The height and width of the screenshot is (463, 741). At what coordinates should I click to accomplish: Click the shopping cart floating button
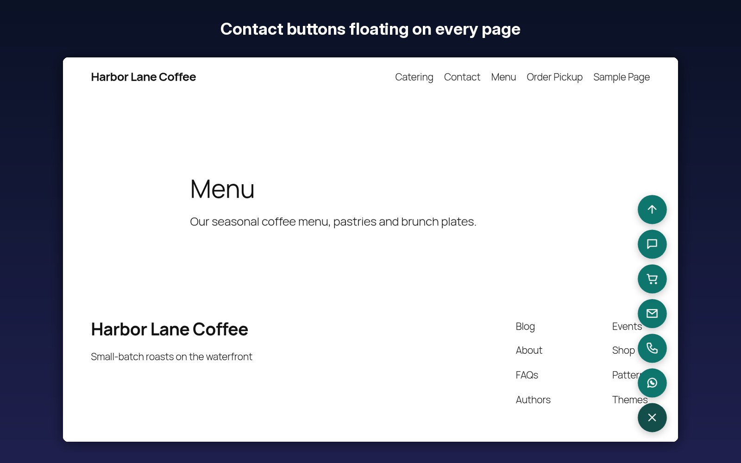point(652,279)
